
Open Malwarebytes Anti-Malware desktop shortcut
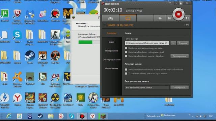pyautogui.click(x=30, y=16)
